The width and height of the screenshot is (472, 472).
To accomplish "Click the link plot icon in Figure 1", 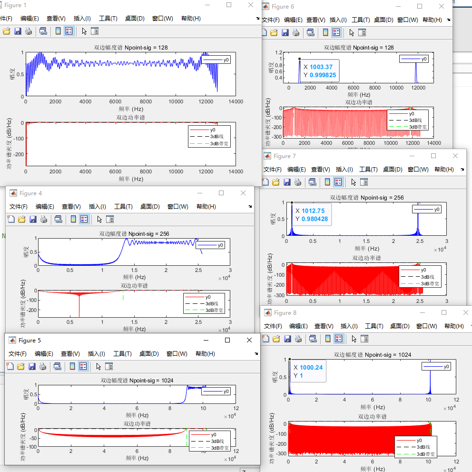I will [x=43, y=31].
